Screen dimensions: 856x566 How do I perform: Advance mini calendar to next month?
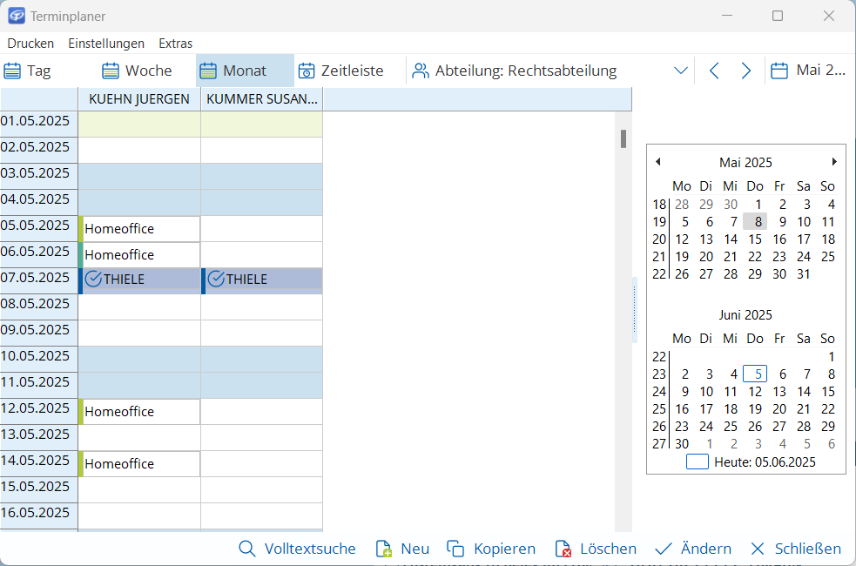point(834,162)
